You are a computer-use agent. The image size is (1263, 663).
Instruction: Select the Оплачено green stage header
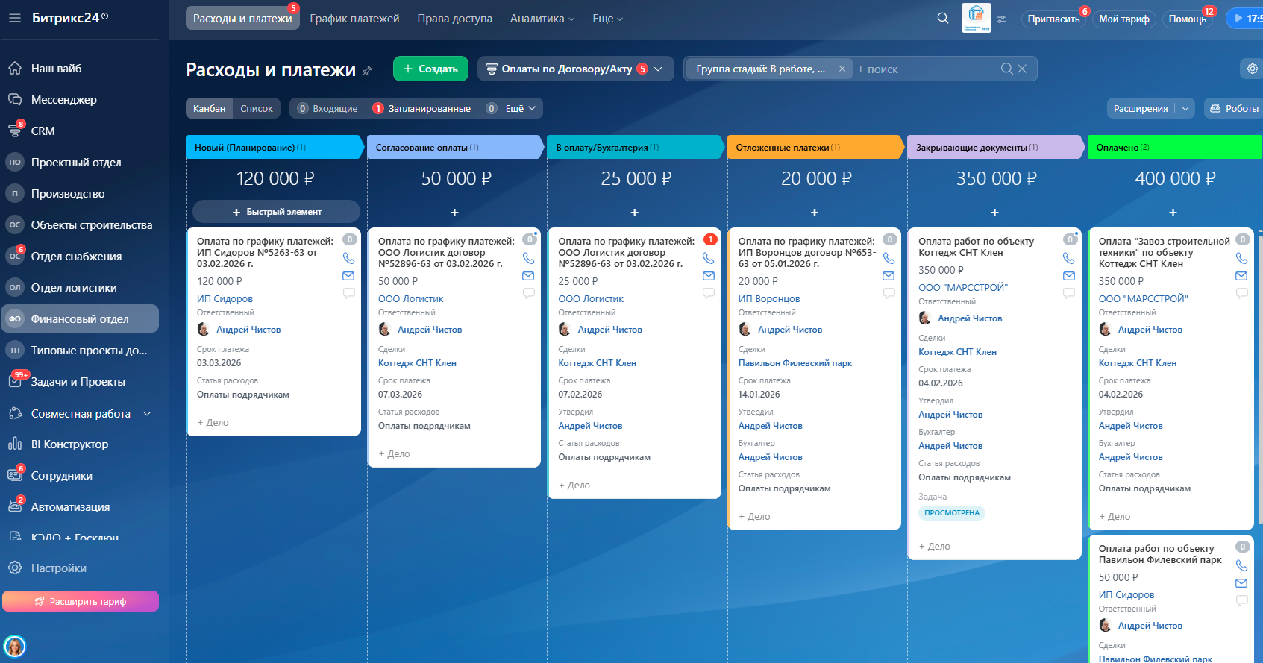[x=1174, y=147]
